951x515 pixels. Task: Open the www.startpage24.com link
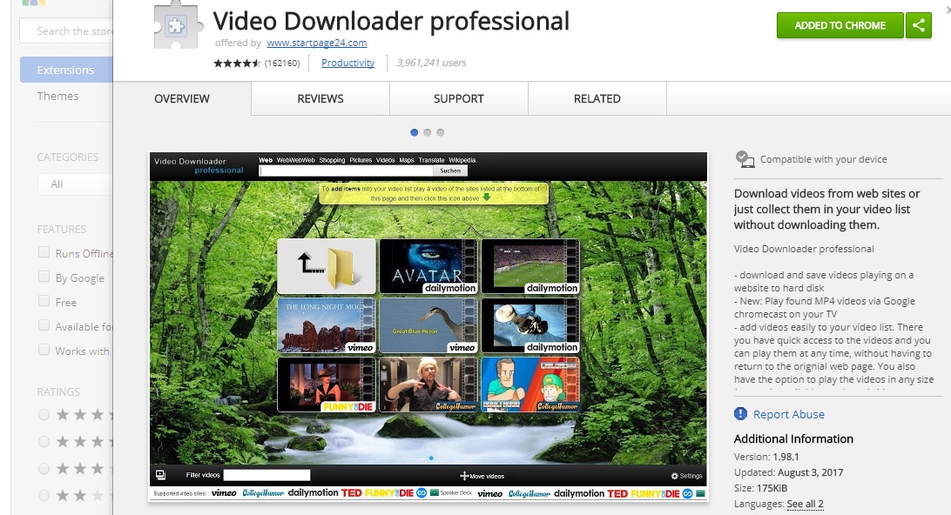coord(317,43)
